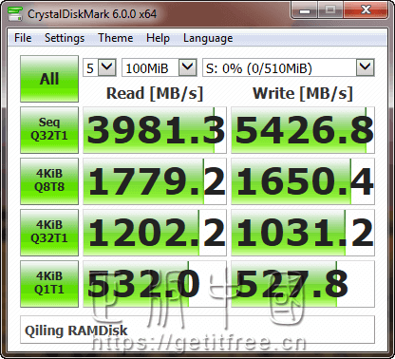Click the 4KiB Q32T1 write result 1031.2
The height and width of the screenshot is (359, 395).
pyautogui.click(x=303, y=233)
